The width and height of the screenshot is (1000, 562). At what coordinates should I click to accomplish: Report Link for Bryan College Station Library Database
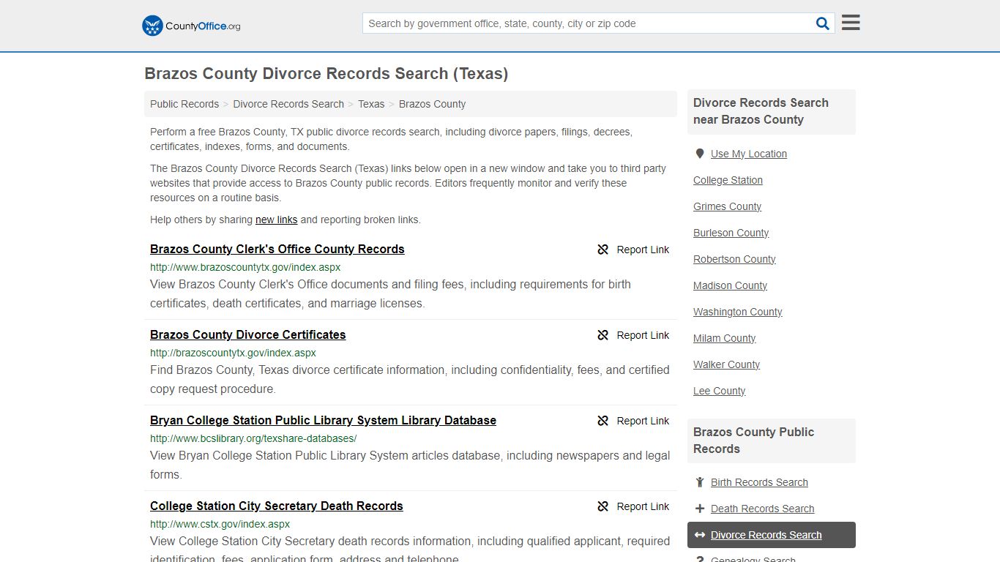pos(643,421)
